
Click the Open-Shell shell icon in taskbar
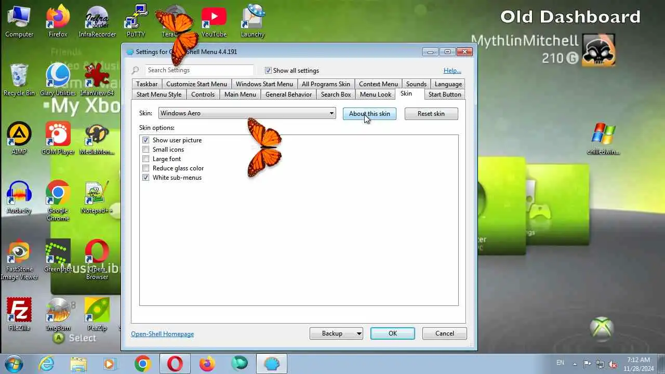click(272, 364)
